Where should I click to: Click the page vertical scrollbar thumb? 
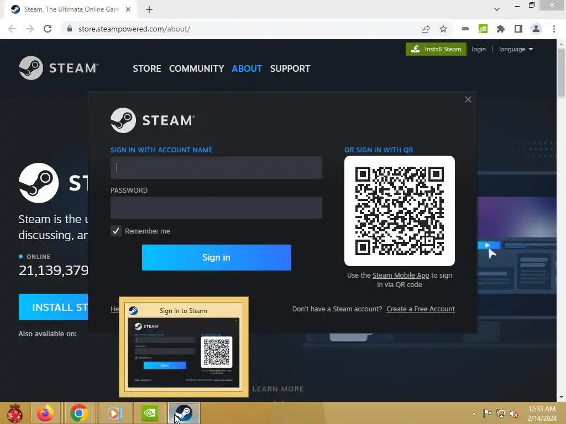pos(561,73)
